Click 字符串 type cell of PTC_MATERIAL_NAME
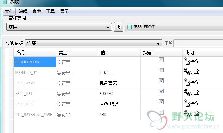 (77, 115)
